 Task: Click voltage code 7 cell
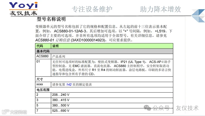(x=43, y=111)
